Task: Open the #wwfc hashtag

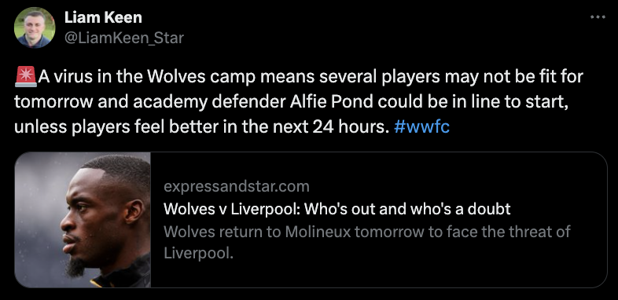Action: [x=421, y=127]
